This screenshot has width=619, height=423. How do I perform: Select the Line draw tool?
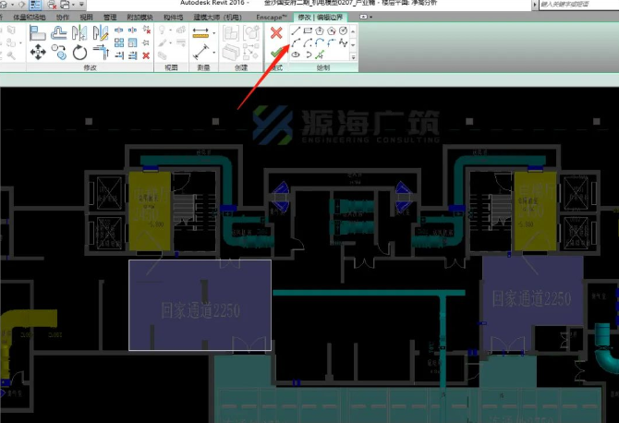tap(296, 30)
